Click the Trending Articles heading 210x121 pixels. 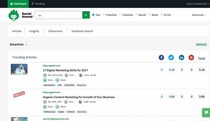(24, 57)
